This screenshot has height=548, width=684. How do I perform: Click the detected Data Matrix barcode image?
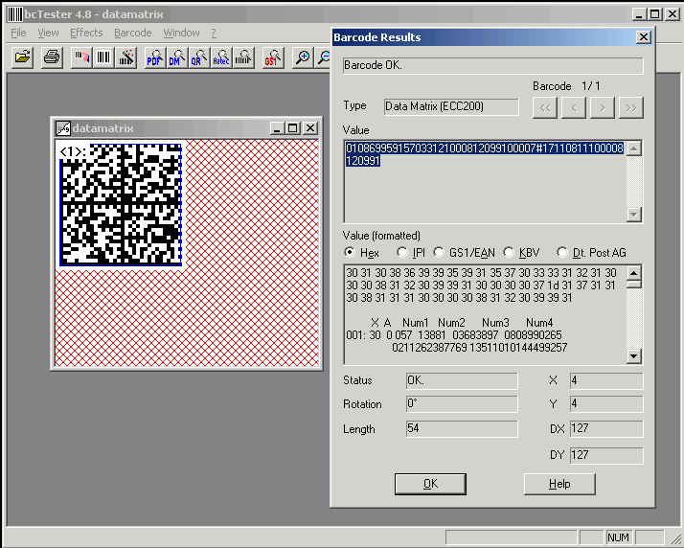[121, 205]
